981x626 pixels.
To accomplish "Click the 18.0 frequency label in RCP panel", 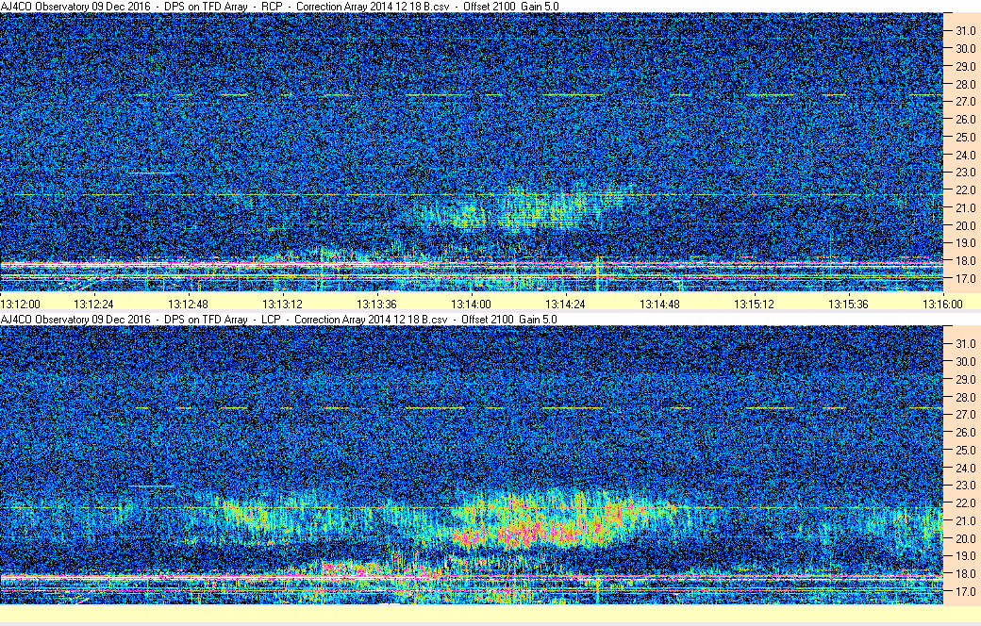I will coord(965,261).
